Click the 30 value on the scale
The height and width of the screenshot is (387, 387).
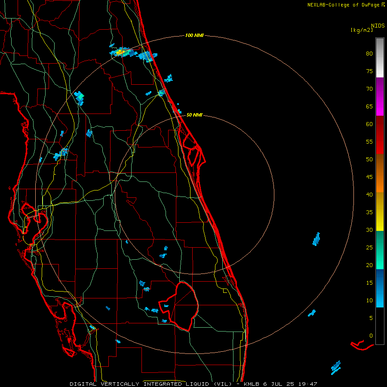[x=369, y=230]
